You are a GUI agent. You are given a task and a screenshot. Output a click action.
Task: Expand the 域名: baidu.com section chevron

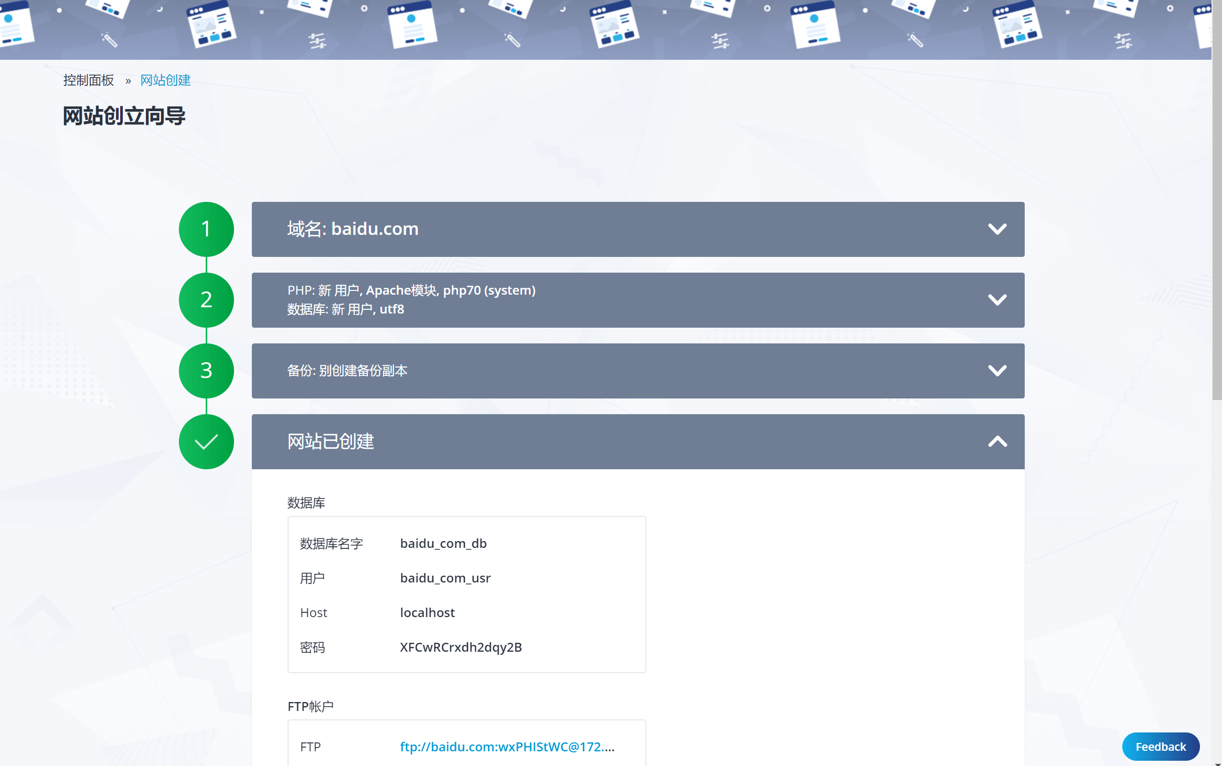point(997,229)
